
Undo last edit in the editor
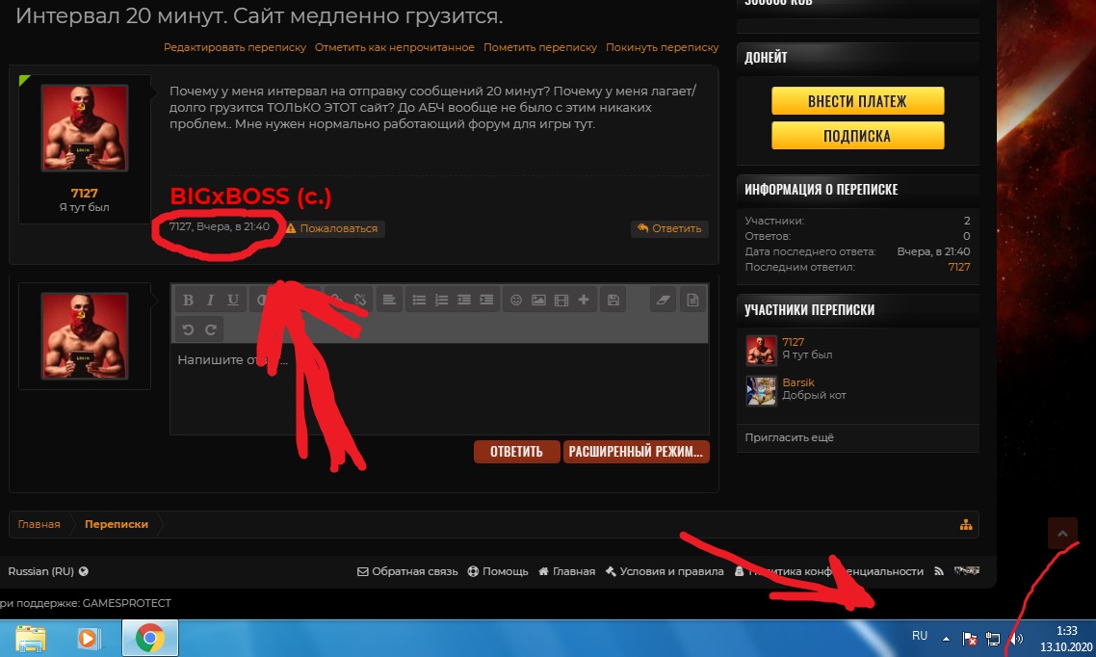click(189, 329)
